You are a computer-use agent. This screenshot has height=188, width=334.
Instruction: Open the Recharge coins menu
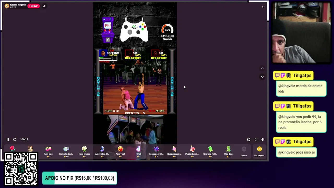[x=259, y=152]
